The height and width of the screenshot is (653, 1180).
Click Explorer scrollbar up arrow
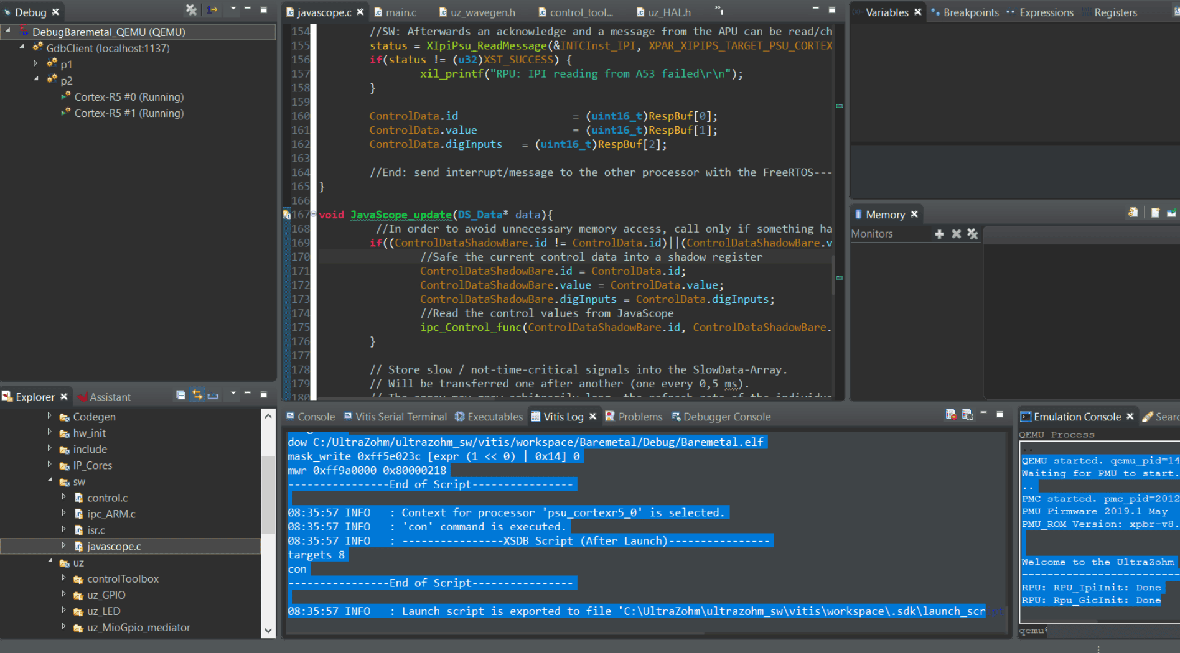pyautogui.click(x=268, y=415)
